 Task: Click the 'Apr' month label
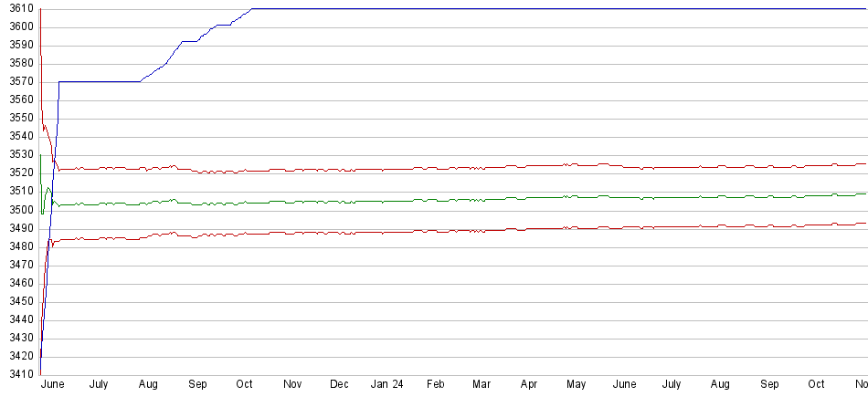pos(529,384)
